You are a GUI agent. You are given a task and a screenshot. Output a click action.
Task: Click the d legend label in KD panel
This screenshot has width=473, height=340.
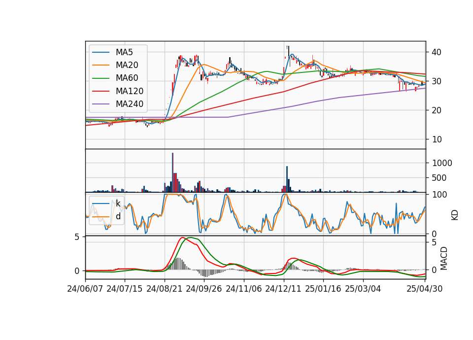point(118,216)
